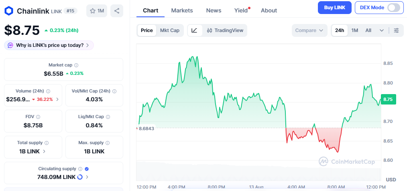This screenshot has height=191, width=407.
Task: Show info tooltip for Liq/Mkt Cap
Action: point(108,117)
